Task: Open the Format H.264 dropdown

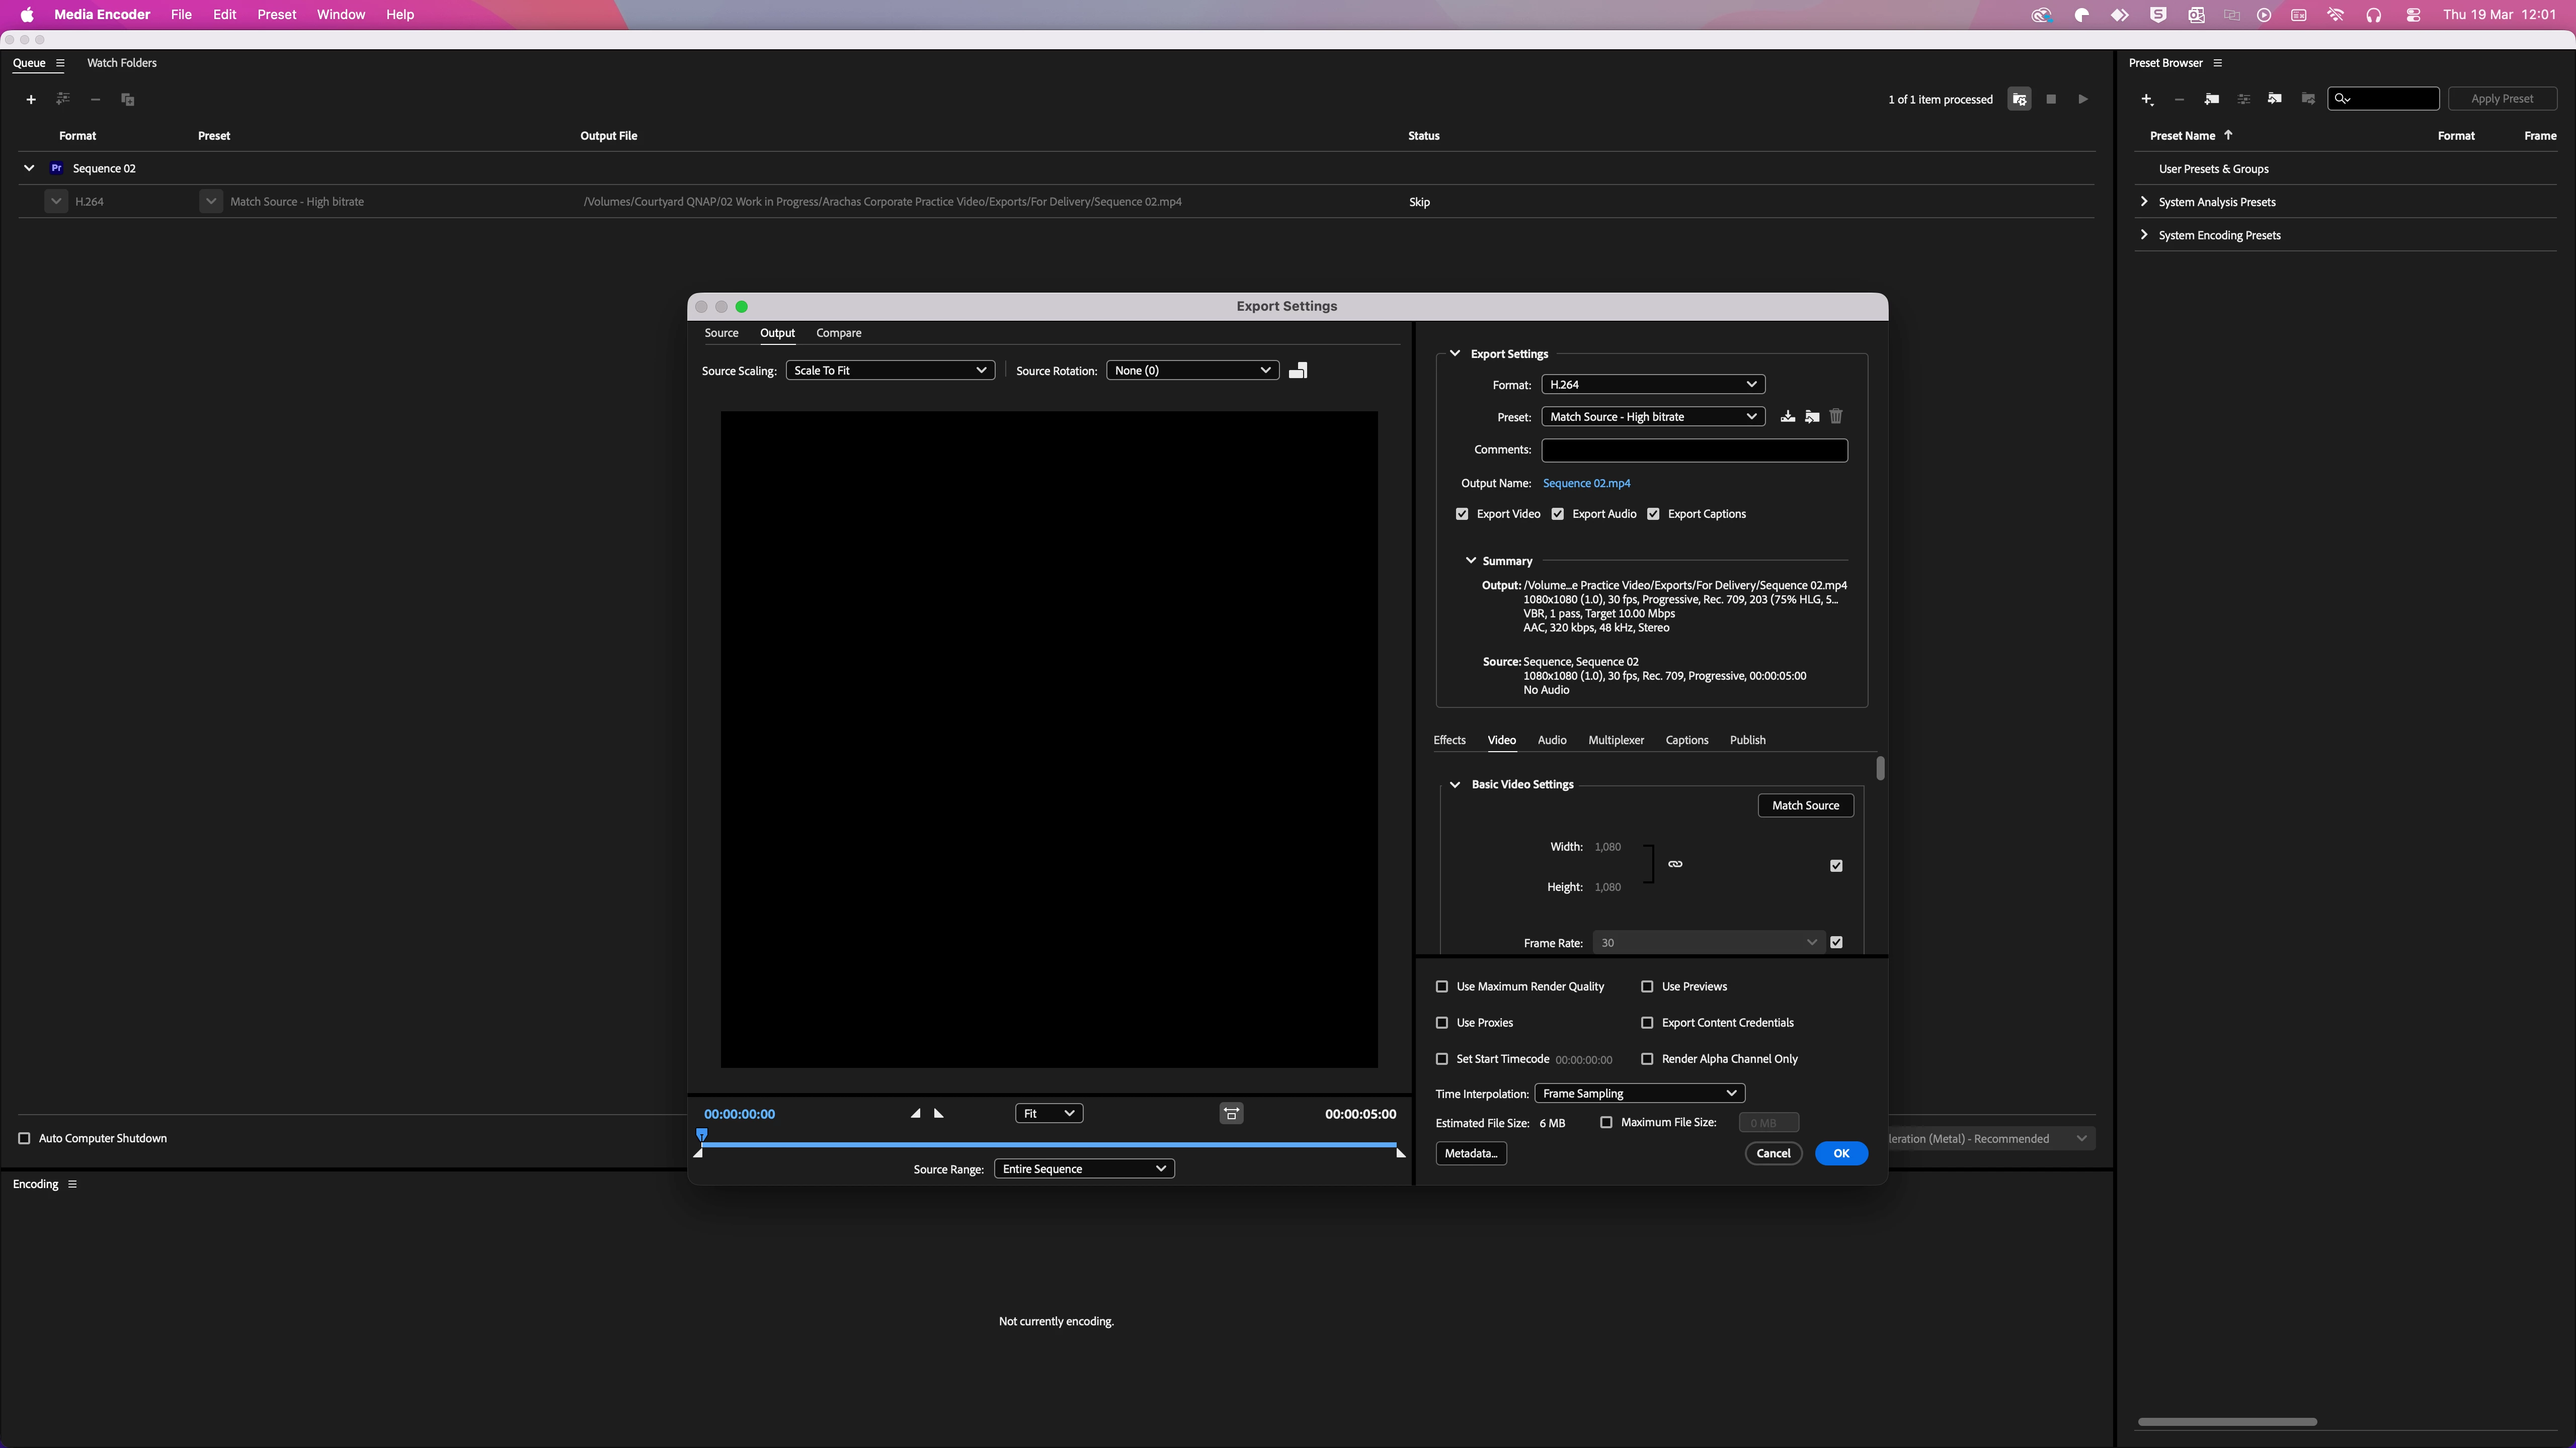Action: coord(1652,385)
